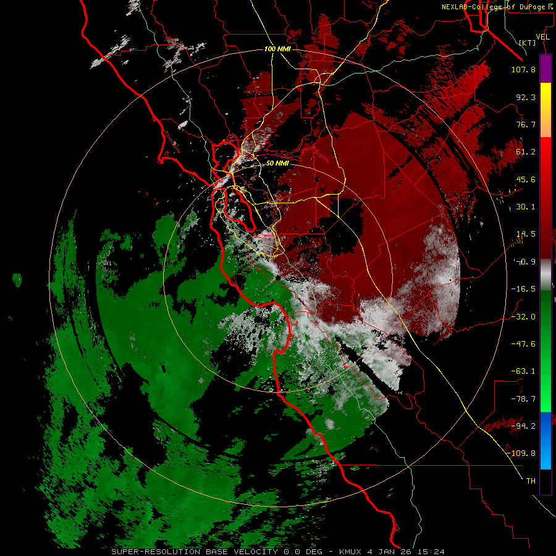Image resolution: width=556 pixels, height=556 pixels.
Task: Select the -32.0 velocity scale value
Action: pyautogui.click(x=523, y=317)
